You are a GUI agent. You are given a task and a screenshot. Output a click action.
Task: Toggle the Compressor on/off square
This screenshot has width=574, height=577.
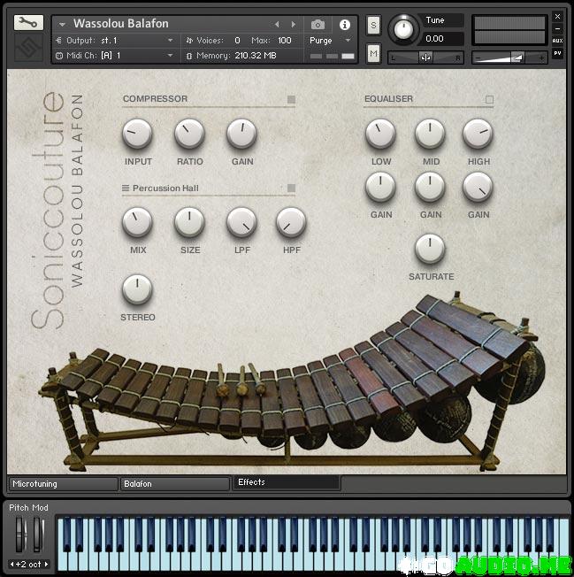click(291, 99)
